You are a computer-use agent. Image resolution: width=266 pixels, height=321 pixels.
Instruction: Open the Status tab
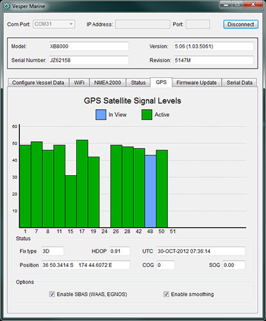[138, 83]
